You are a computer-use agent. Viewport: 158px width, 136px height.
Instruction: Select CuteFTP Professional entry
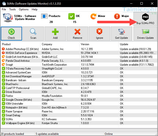(17, 88)
